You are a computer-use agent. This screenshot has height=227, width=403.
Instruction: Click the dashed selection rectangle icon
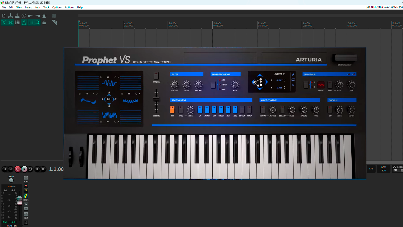pos(54,16)
